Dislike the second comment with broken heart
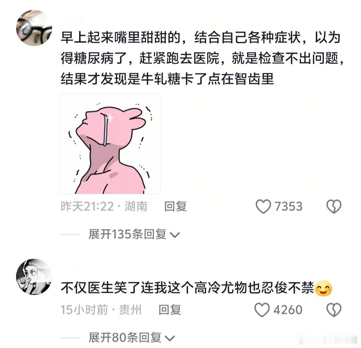The image size is (361, 348). [x=334, y=310]
